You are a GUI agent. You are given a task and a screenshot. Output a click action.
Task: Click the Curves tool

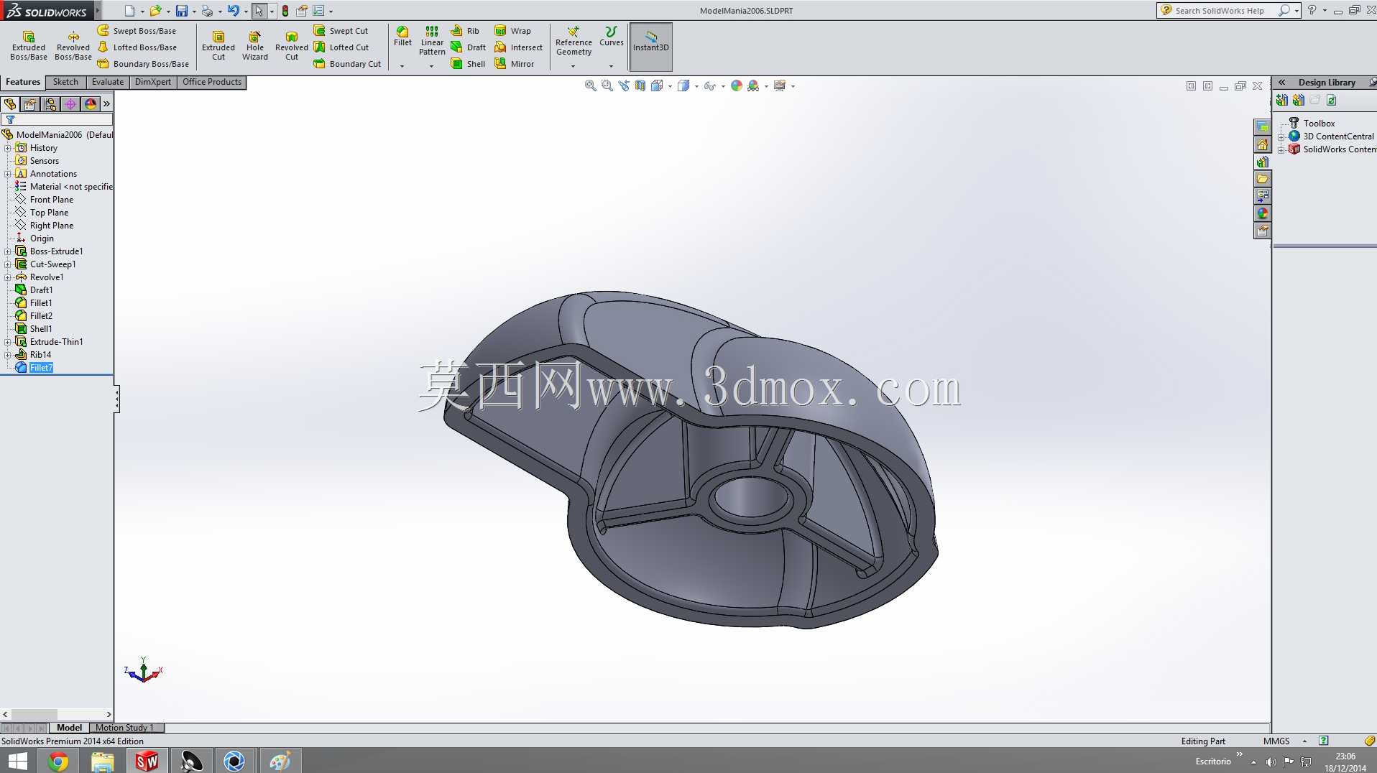pos(612,37)
